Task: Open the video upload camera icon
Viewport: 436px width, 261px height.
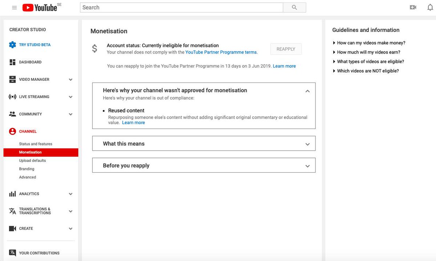Action: pos(413,8)
